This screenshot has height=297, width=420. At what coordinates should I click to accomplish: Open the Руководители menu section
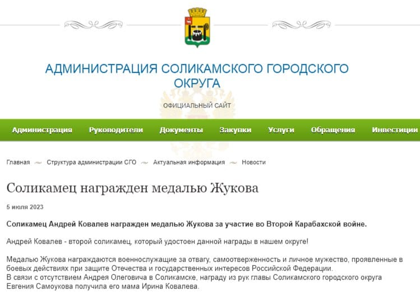(116, 130)
